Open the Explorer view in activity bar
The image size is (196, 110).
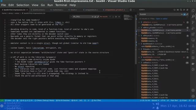193,10
